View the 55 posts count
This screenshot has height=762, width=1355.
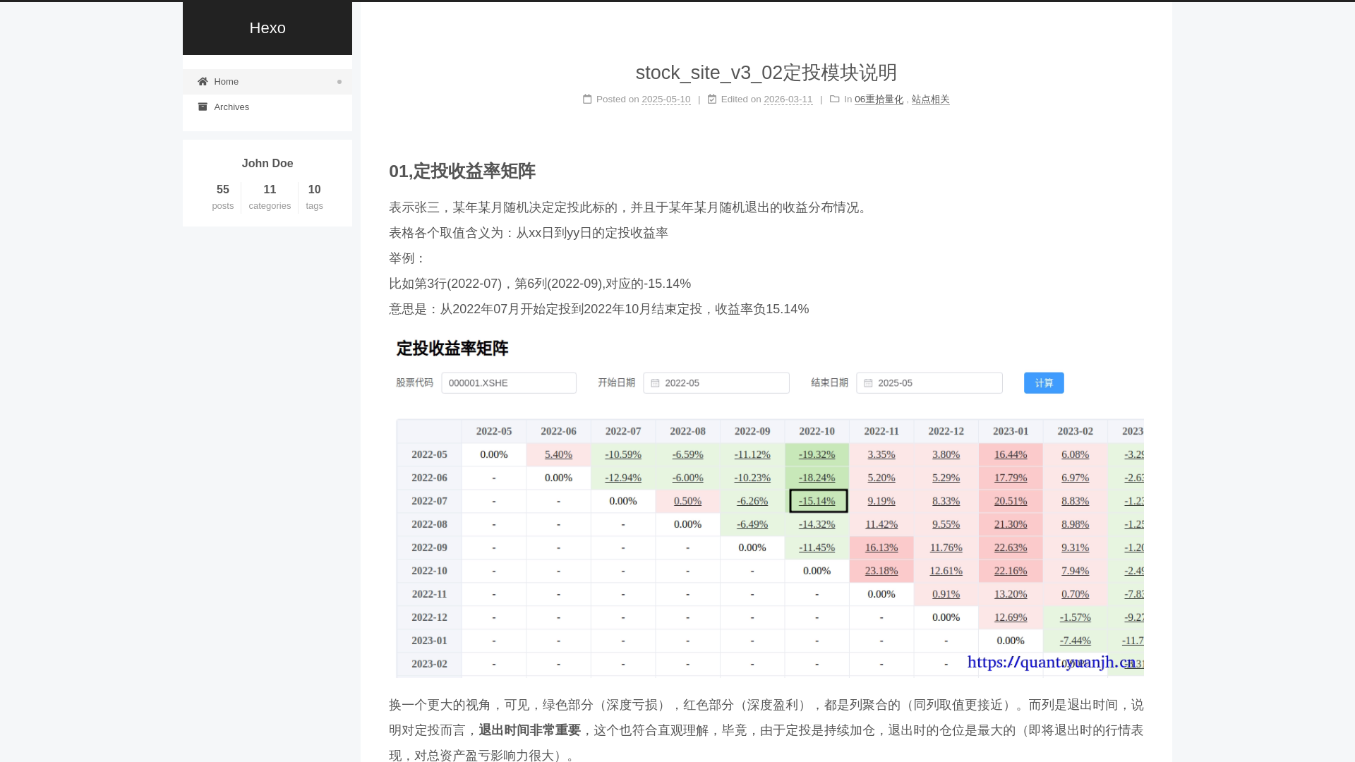pyautogui.click(x=223, y=197)
